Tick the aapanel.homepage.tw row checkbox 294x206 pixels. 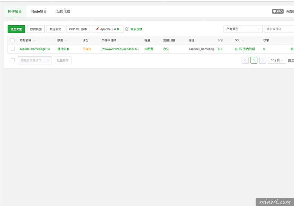(13, 49)
